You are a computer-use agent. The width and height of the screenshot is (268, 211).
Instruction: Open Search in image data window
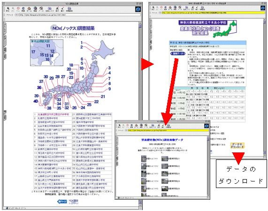141,126
